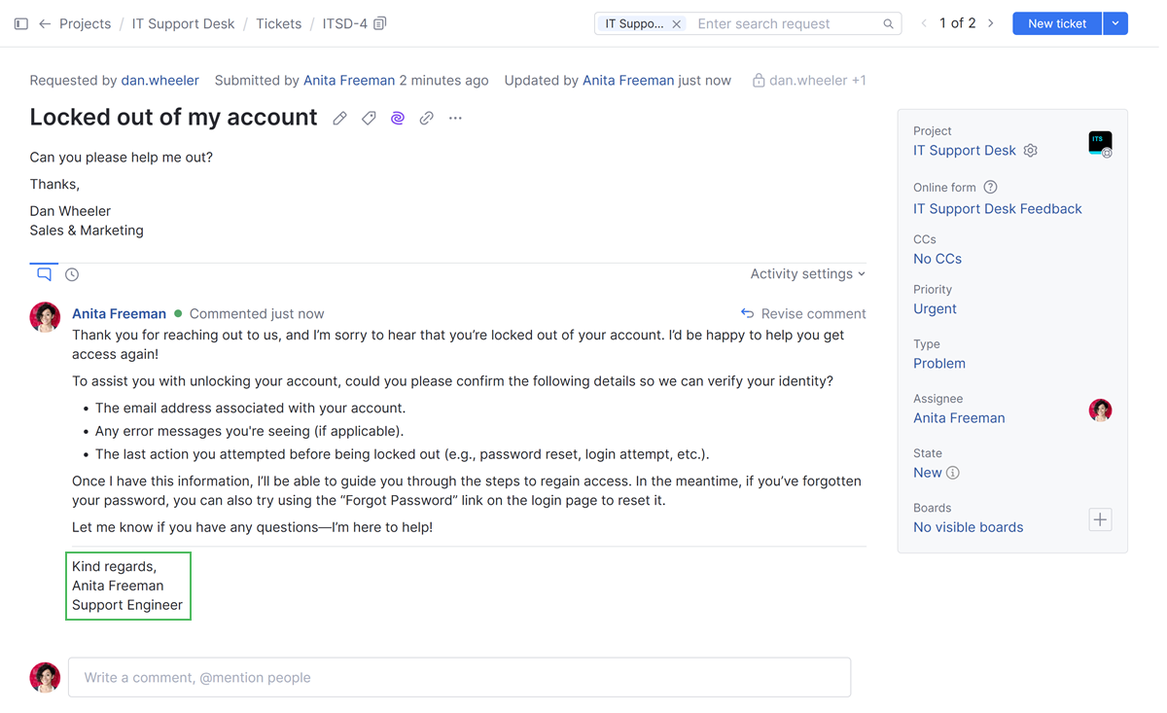Go to Tickets in the breadcrumb
This screenshot has width=1167, height=713.
[x=278, y=23]
